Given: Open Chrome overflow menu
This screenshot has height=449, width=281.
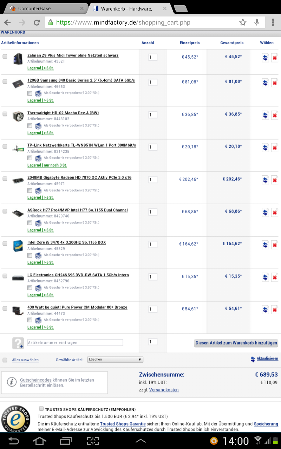Looking at the screenshot, I should click(273, 22).
